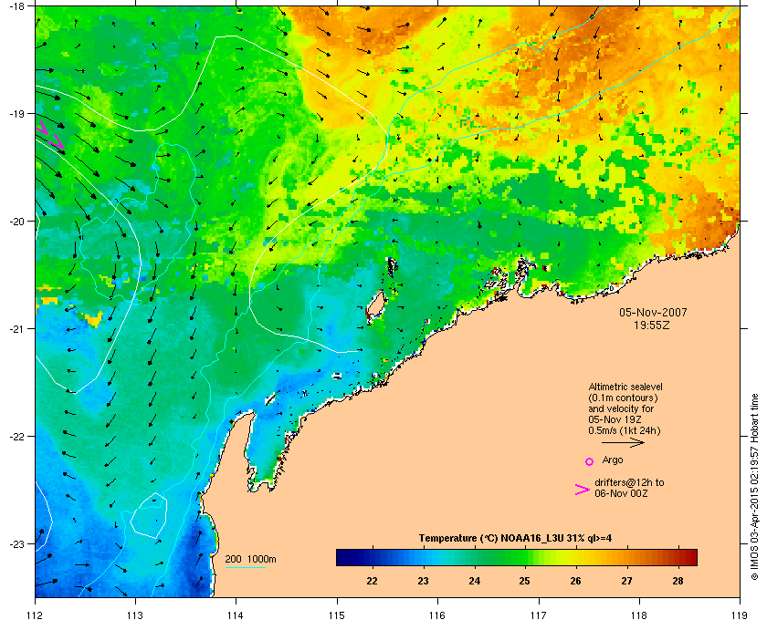This screenshot has width=767, height=620.
Task: Click the magenta drifters chevron in legend
Action: click(x=583, y=490)
